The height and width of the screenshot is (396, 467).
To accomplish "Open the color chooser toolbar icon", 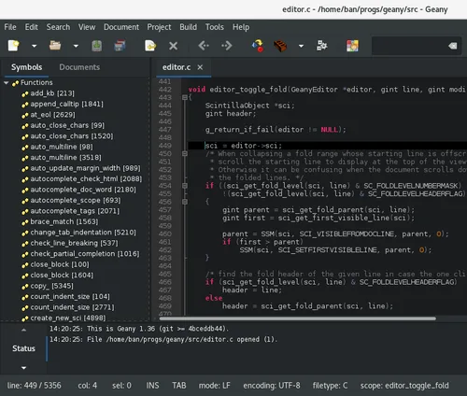I will point(352,46).
